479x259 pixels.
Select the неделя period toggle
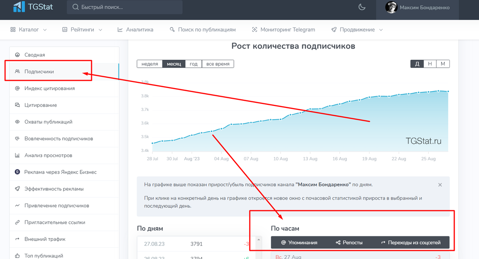[x=150, y=64]
